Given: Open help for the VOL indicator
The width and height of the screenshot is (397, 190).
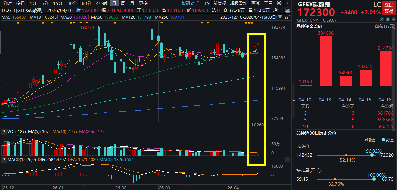Looking at the screenshot, I should [x=4, y=132].
